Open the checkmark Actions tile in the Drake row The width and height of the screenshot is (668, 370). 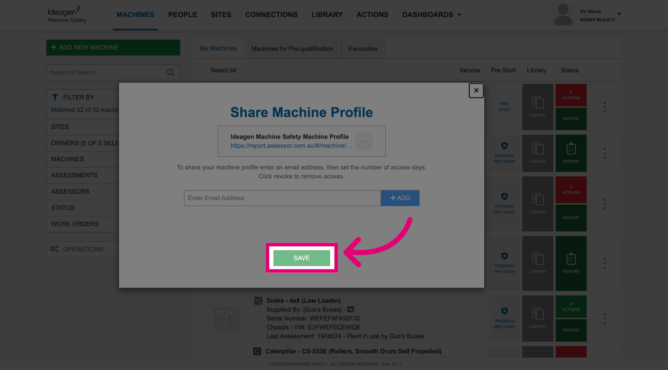(x=571, y=306)
